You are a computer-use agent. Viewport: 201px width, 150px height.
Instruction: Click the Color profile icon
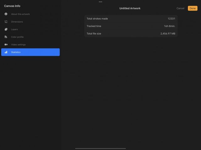coord(6,37)
